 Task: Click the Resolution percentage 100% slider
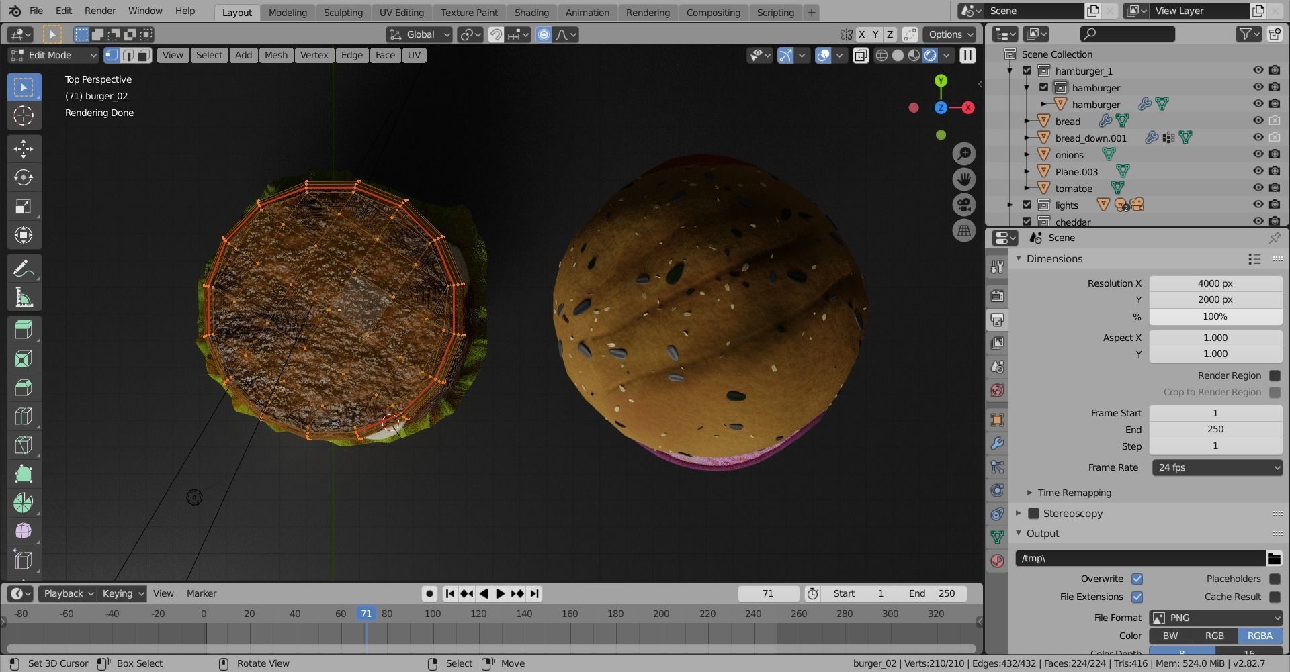point(1215,316)
